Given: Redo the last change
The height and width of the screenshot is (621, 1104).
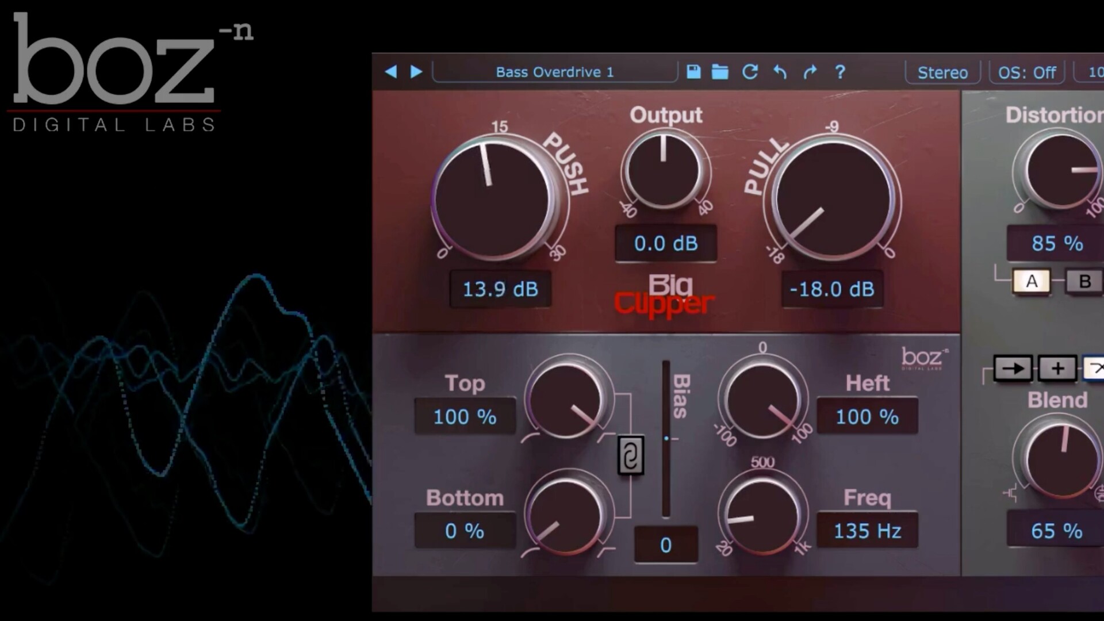Looking at the screenshot, I should click(810, 72).
